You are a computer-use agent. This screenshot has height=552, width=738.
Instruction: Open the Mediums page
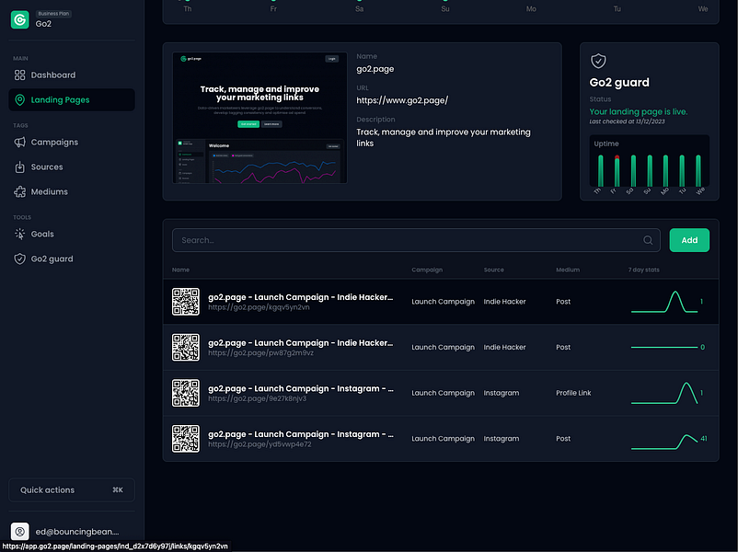coord(72,192)
